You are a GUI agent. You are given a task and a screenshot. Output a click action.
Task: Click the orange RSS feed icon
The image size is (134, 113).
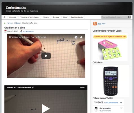pyautogui.click(x=95, y=24)
